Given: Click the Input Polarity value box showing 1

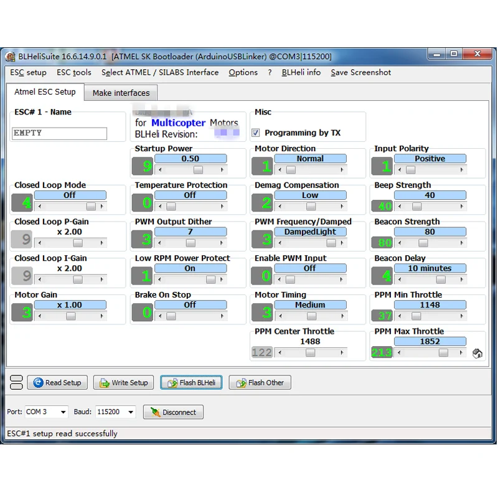Looking at the screenshot, I should point(382,166).
